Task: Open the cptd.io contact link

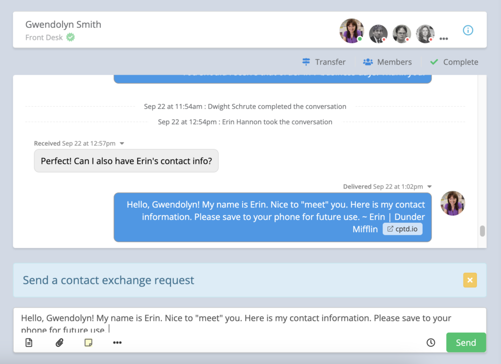Action: (x=402, y=229)
